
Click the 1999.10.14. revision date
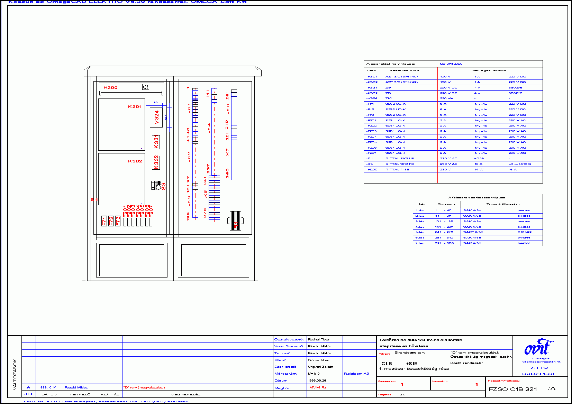click(48, 387)
